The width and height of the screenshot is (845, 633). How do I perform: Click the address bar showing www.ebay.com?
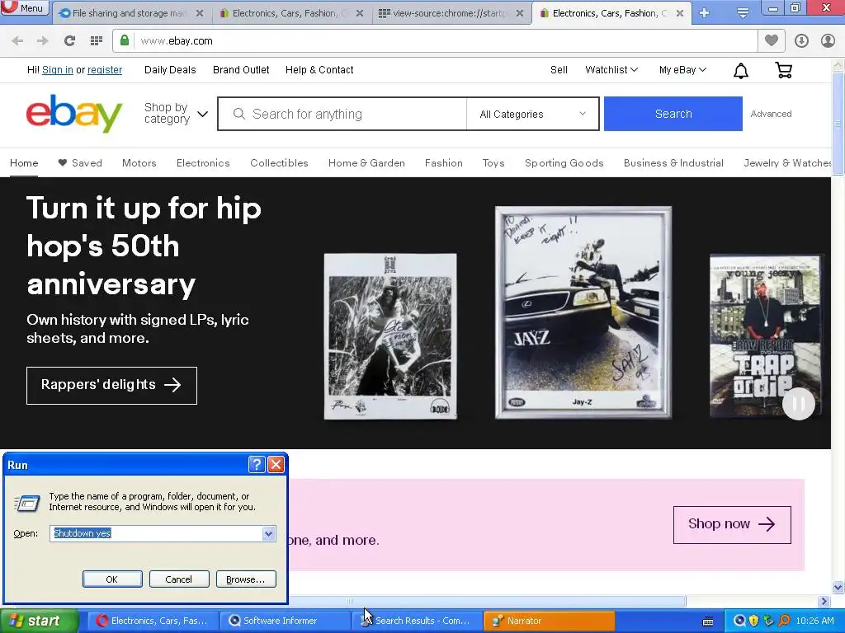pyautogui.click(x=436, y=41)
